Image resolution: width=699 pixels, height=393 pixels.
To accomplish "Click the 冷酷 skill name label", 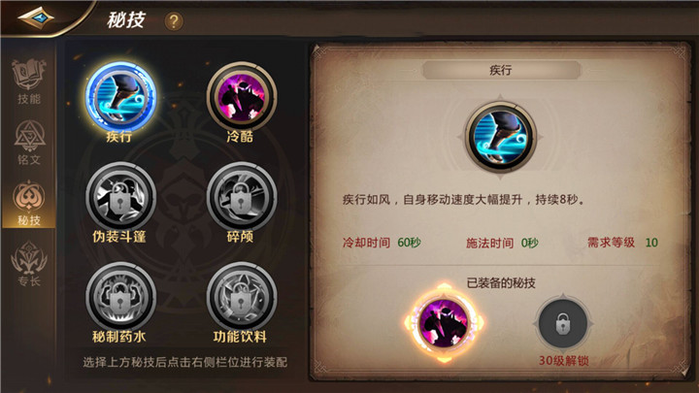I will [240, 137].
